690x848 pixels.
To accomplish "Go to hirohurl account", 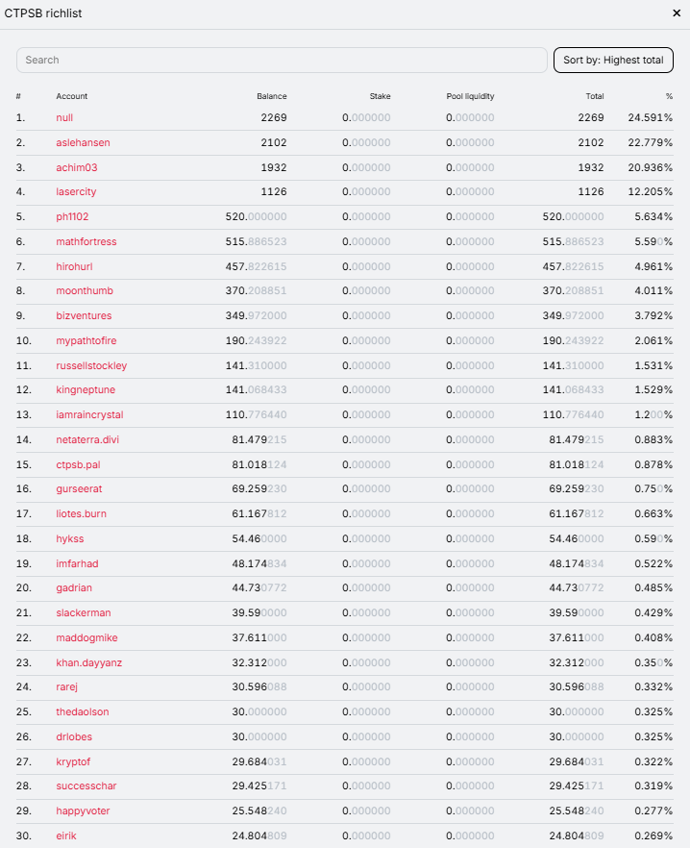I will [74, 266].
